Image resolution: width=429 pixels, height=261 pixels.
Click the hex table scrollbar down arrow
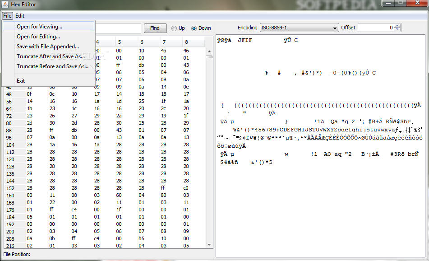click(x=209, y=245)
